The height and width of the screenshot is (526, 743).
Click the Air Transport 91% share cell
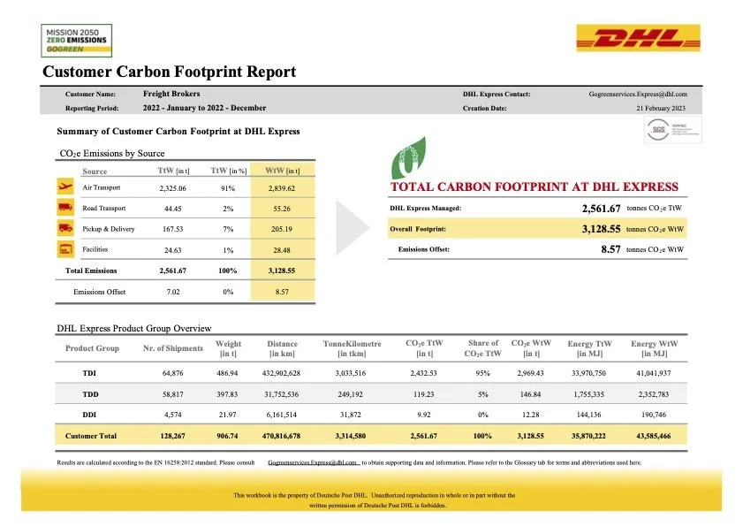point(228,188)
